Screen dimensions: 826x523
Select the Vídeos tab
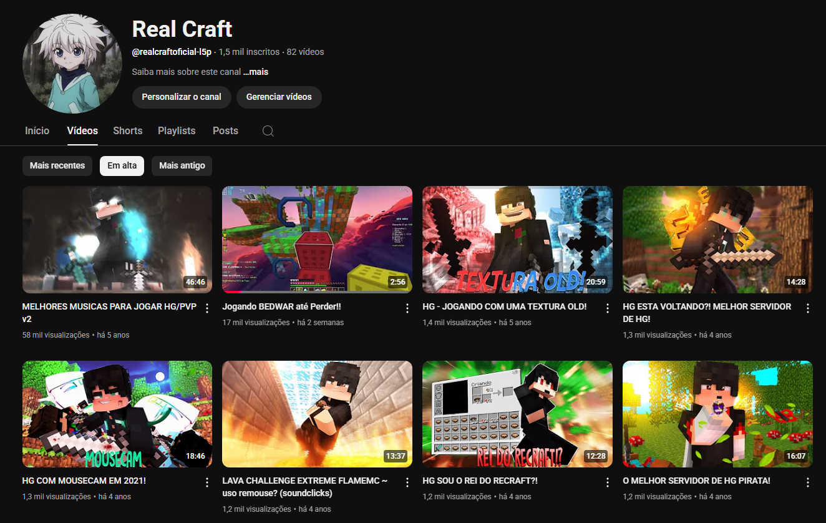pos(82,131)
